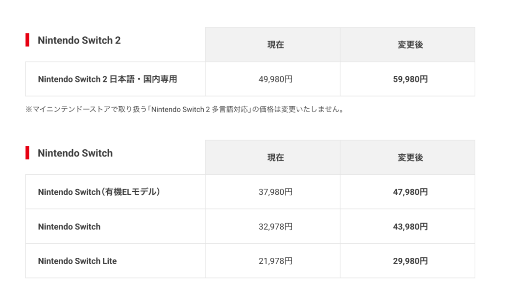The image size is (529, 298).
Task: Click the footnote about マイニンテンドーストア pricing
Action: click(x=185, y=110)
